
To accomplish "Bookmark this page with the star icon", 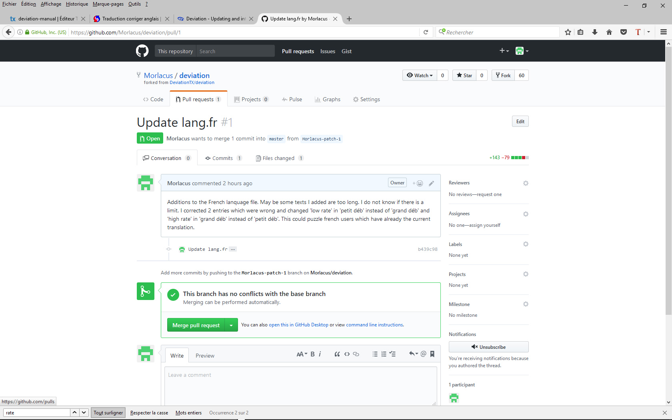I will click(x=568, y=32).
